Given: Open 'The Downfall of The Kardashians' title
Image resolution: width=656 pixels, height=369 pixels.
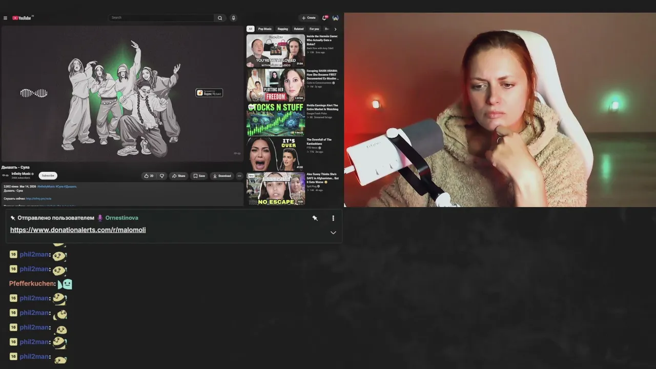Looking at the screenshot, I should (x=319, y=141).
